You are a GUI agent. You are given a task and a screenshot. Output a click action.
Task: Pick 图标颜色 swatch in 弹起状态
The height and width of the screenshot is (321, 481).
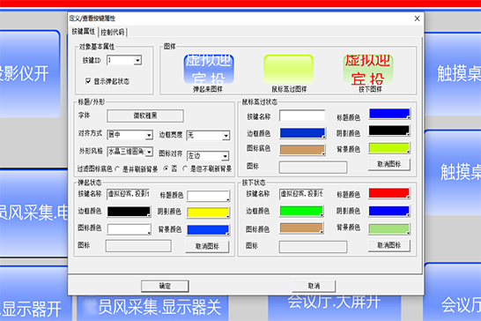pos(129,229)
